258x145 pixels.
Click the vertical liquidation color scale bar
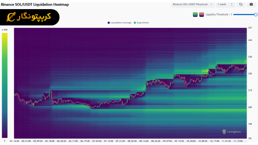(x=5, y=85)
